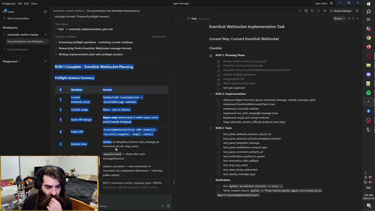Check test_stop_sets_event checkbox
Viewport: 375px width, 211px height.
click(219, 166)
